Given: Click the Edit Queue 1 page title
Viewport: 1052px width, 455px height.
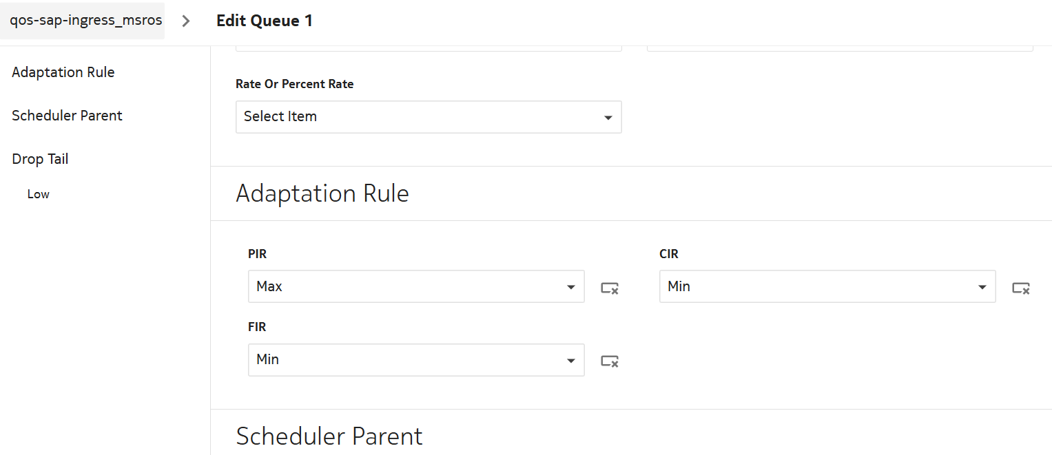Looking at the screenshot, I should (x=265, y=21).
